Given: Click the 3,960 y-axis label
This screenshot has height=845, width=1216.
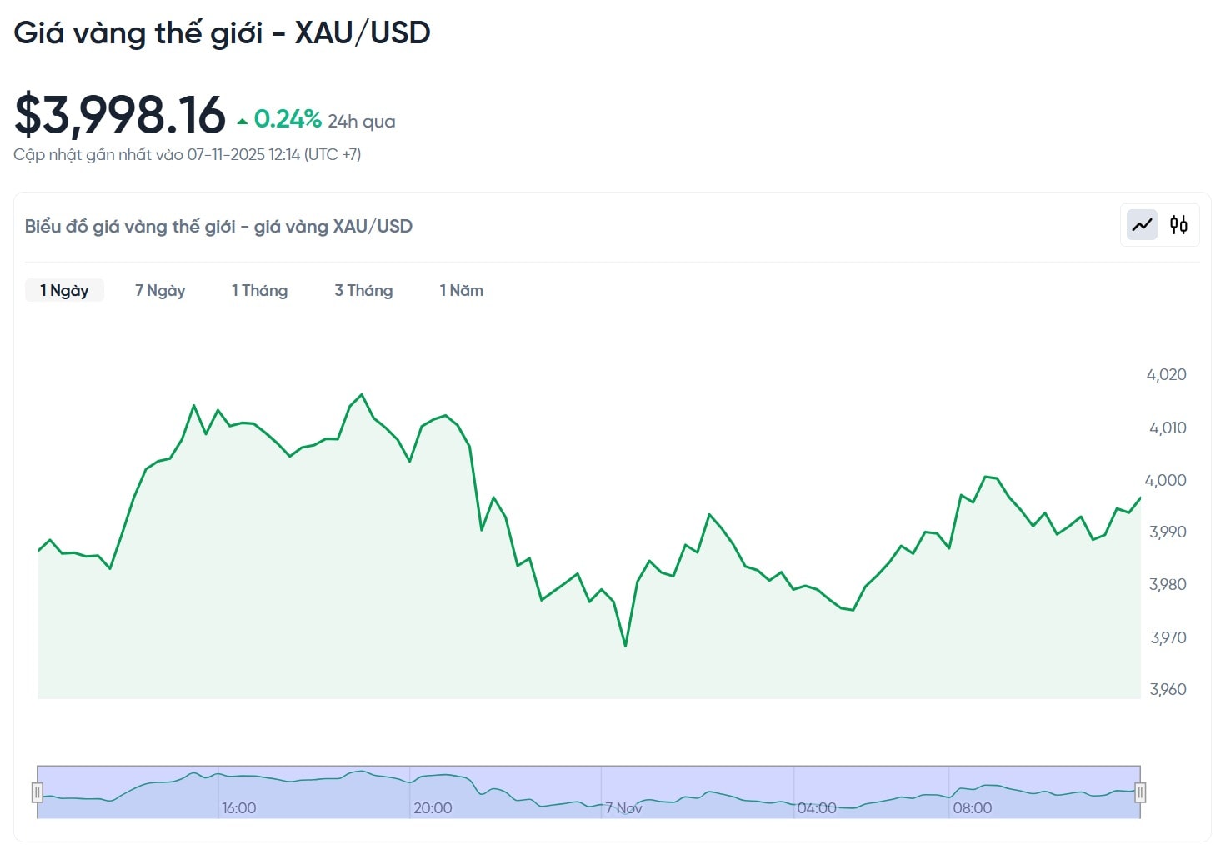Looking at the screenshot, I should pos(1168,689).
